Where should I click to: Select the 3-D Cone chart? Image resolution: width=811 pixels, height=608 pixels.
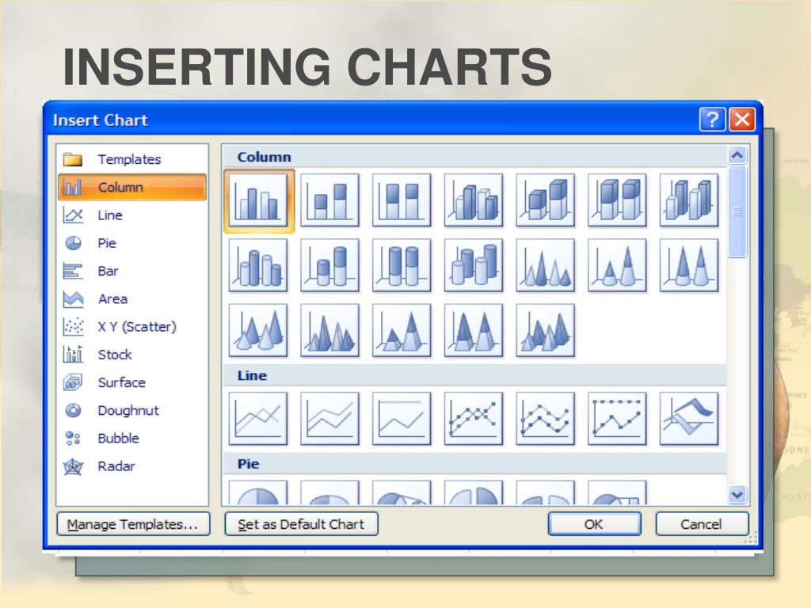[258, 330]
